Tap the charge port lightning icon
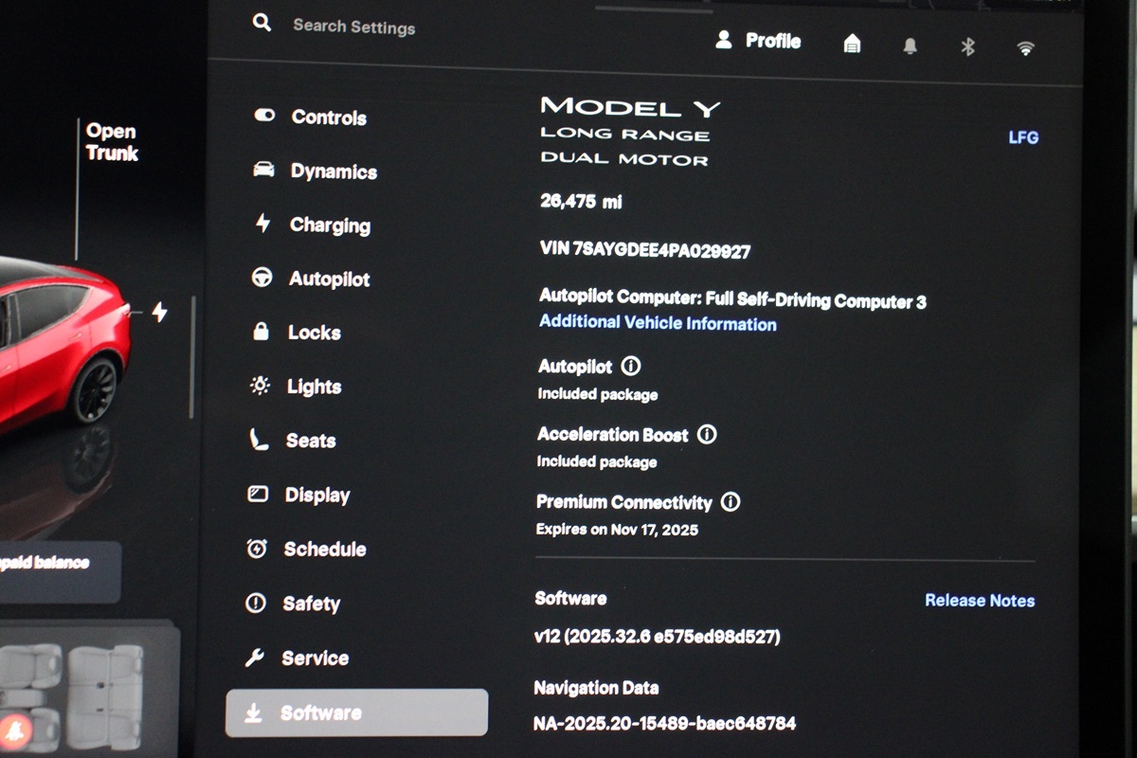 pos(159,312)
